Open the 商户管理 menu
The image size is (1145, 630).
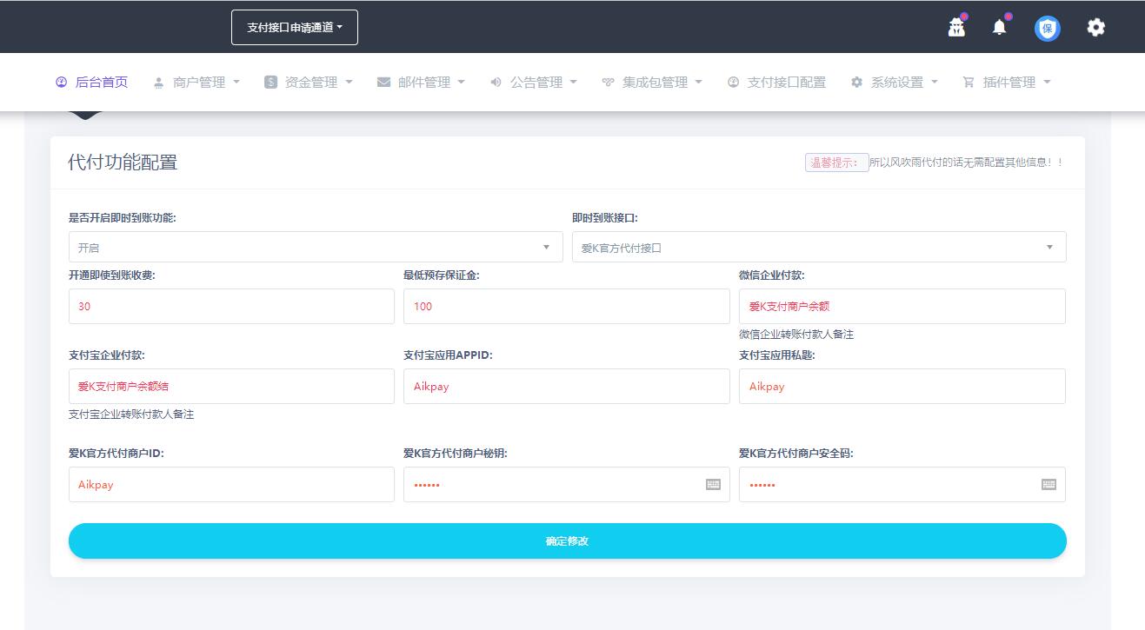tap(198, 83)
